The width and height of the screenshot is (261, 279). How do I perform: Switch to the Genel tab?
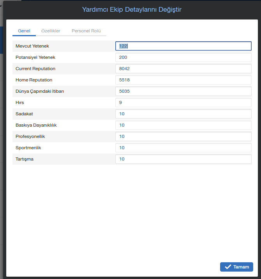pyautogui.click(x=24, y=31)
